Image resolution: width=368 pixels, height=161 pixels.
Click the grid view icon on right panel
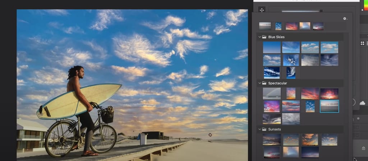pyautogui.click(x=362, y=43)
